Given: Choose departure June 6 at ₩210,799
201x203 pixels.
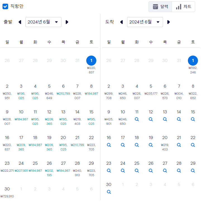Looking at the screenshot, I should tap(63, 90).
